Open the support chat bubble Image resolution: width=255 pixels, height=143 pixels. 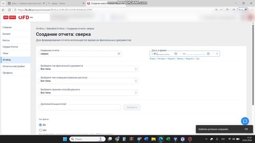tap(245, 121)
